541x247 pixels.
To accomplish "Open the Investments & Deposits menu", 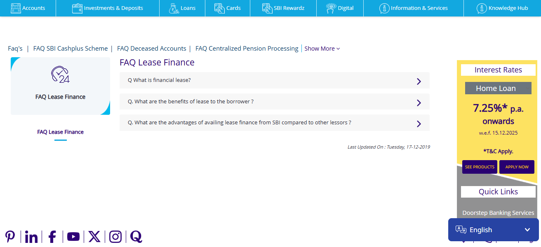I will click(108, 8).
